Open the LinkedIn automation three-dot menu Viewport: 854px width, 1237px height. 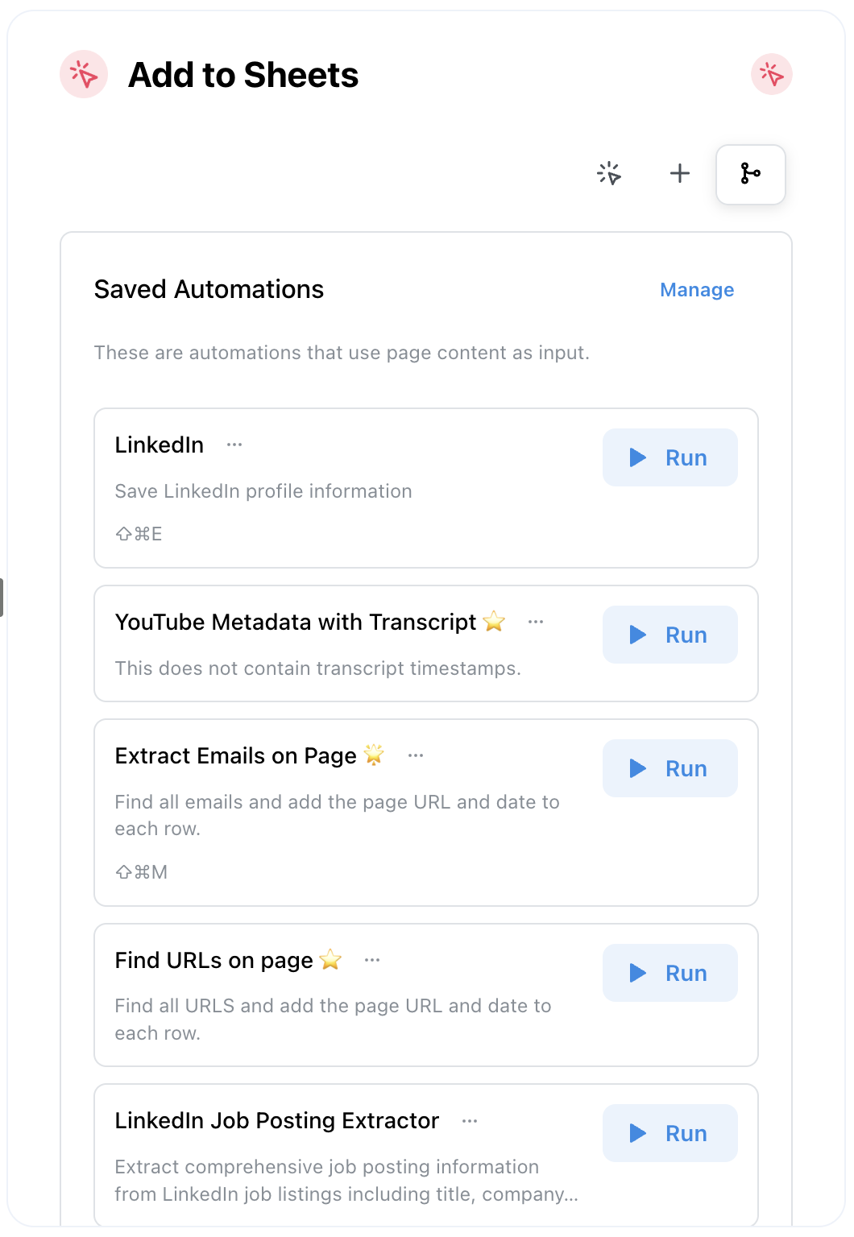click(234, 445)
